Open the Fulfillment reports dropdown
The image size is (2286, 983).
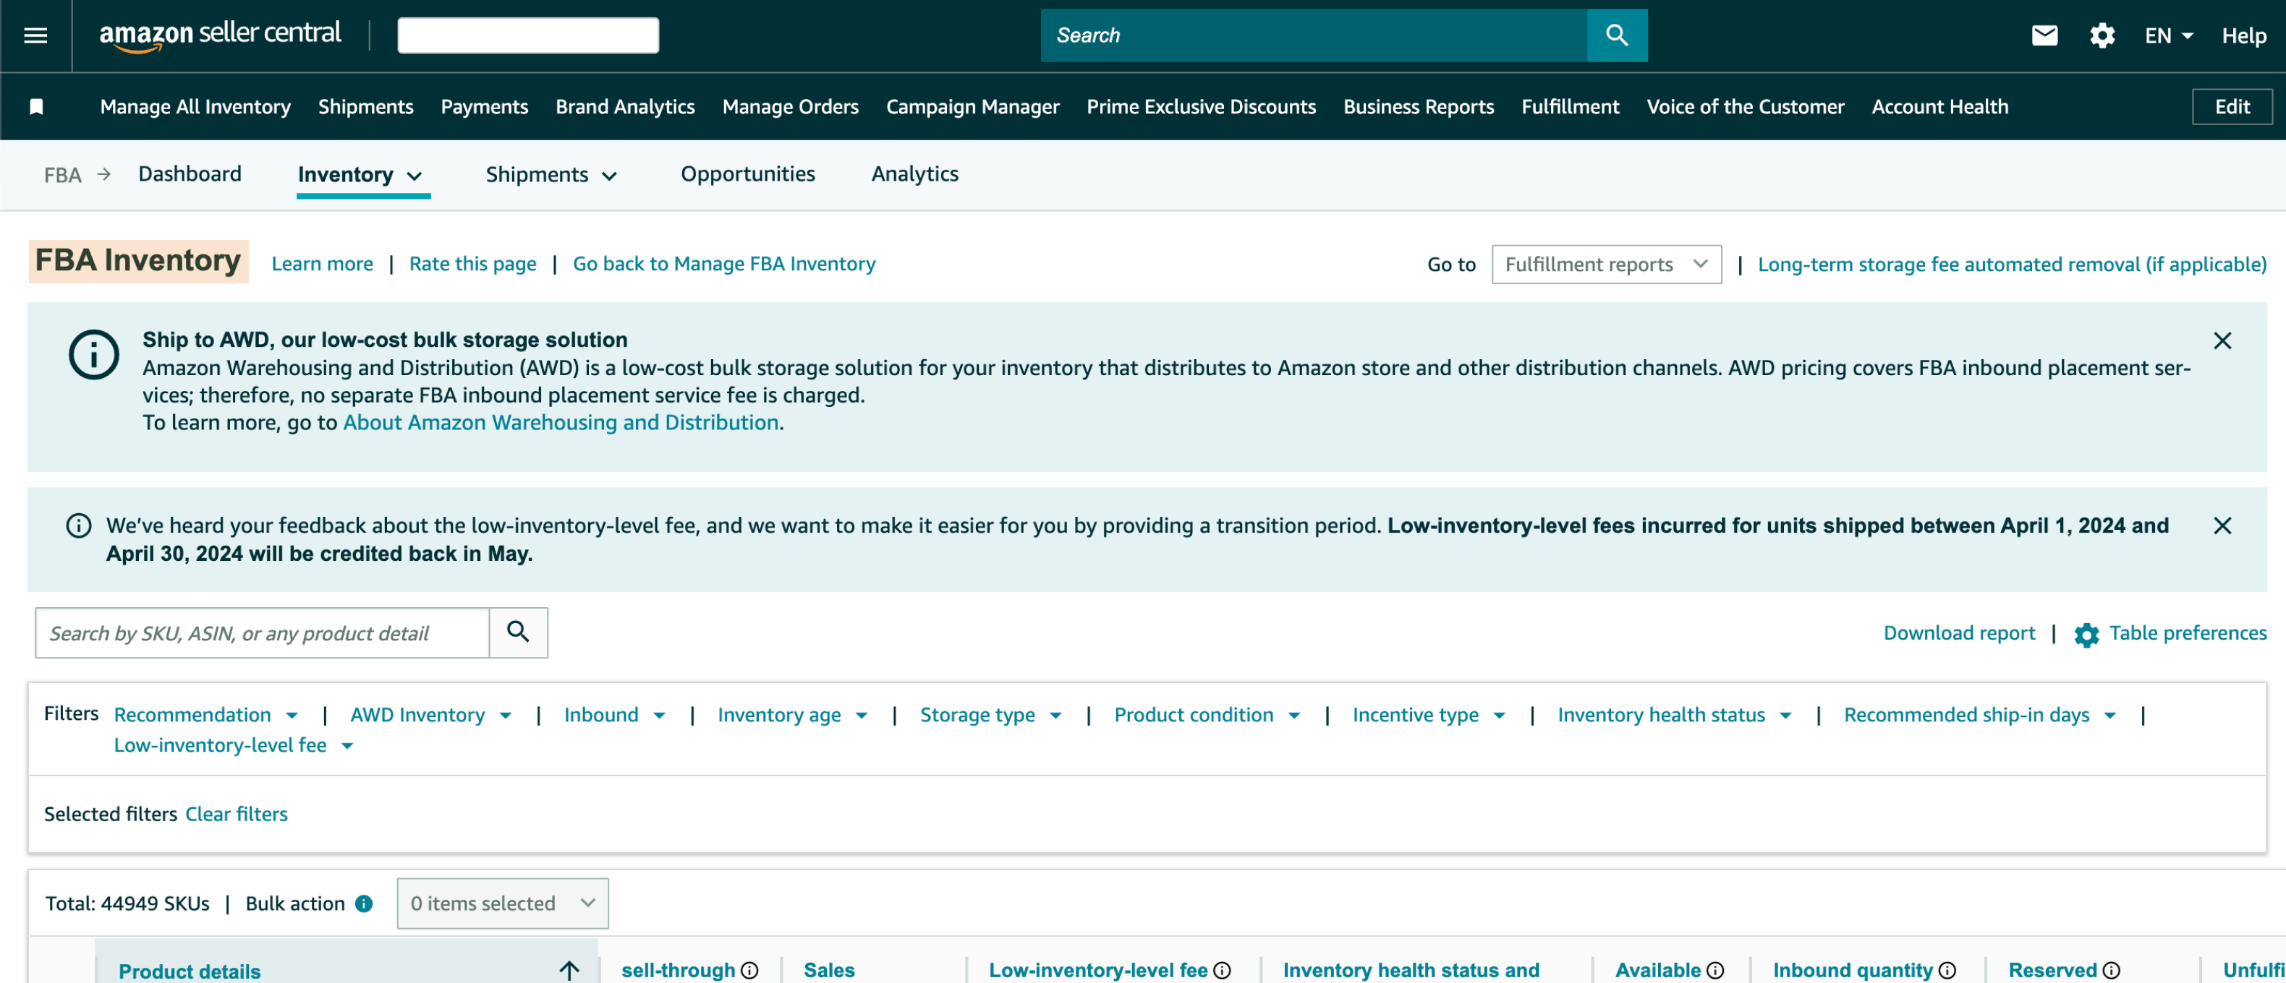1606,264
